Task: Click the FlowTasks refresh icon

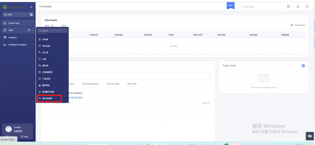Action: point(292,25)
